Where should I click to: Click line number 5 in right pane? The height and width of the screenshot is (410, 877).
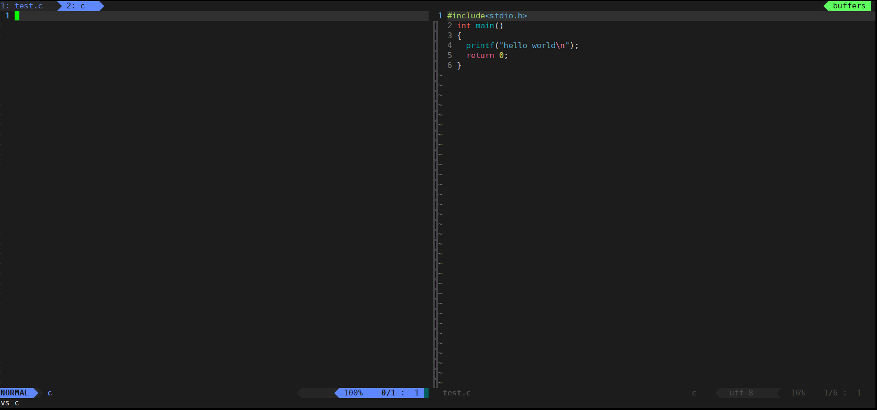point(449,55)
